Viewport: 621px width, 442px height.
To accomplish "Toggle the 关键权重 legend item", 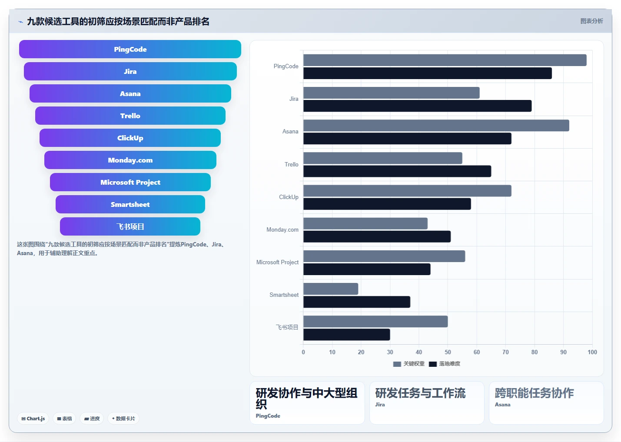I will click(x=409, y=364).
